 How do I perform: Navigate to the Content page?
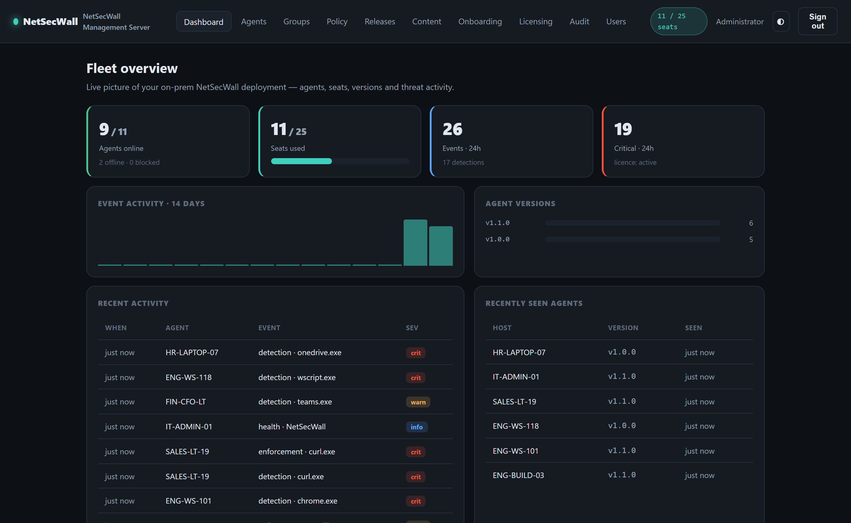pos(426,22)
